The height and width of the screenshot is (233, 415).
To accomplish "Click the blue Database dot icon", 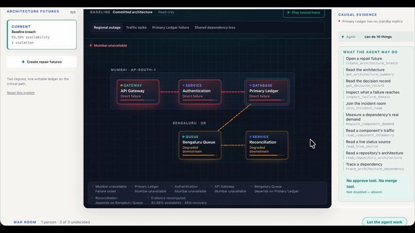I will 250,85.
